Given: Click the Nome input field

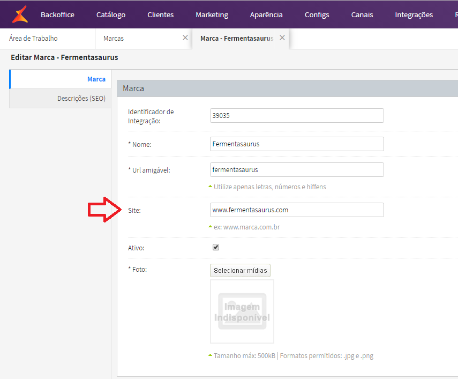Looking at the screenshot, I should tap(297, 144).
